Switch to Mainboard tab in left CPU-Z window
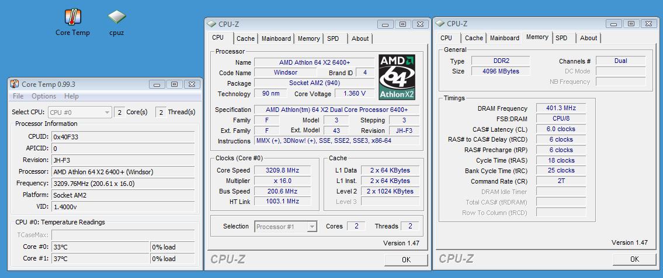This screenshot has width=663, height=278. click(x=276, y=38)
